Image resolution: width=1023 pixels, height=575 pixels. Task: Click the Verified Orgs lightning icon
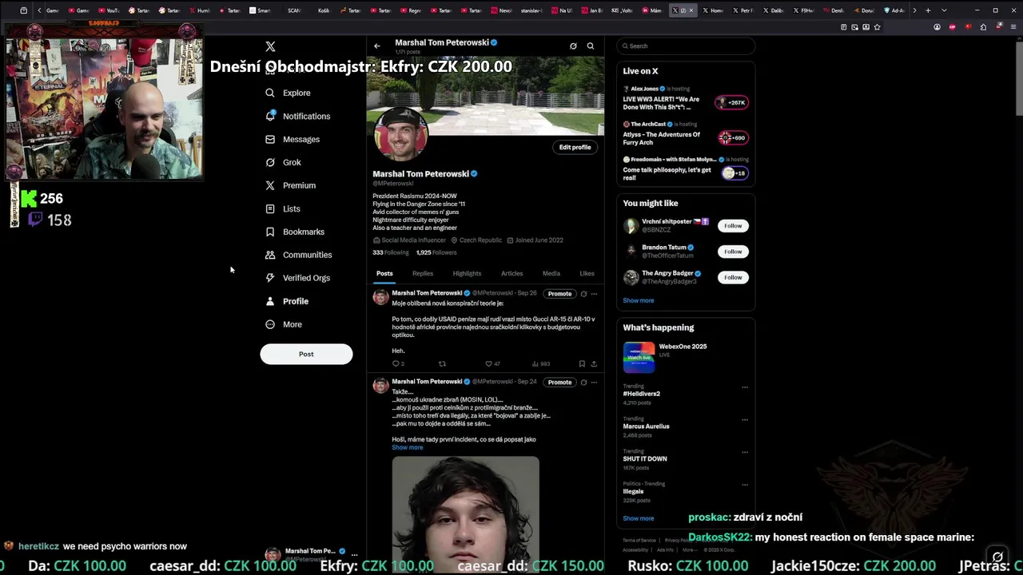tap(270, 278)
